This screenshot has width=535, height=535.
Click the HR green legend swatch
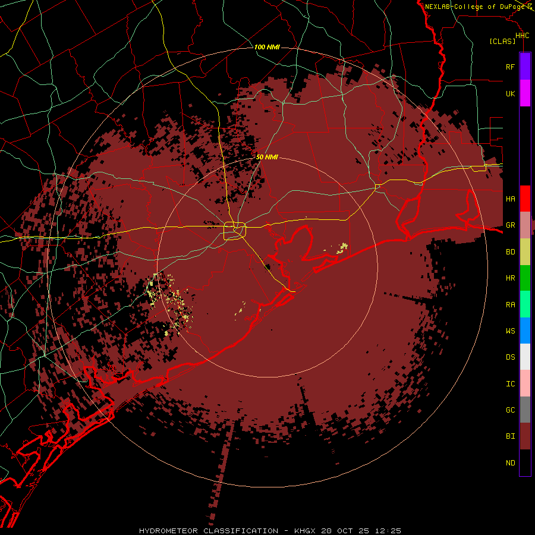click(525, 278)
